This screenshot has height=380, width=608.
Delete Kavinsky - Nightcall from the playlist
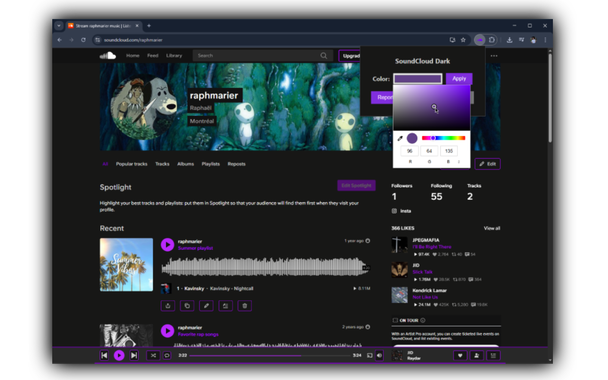click(x=244, y=305)
